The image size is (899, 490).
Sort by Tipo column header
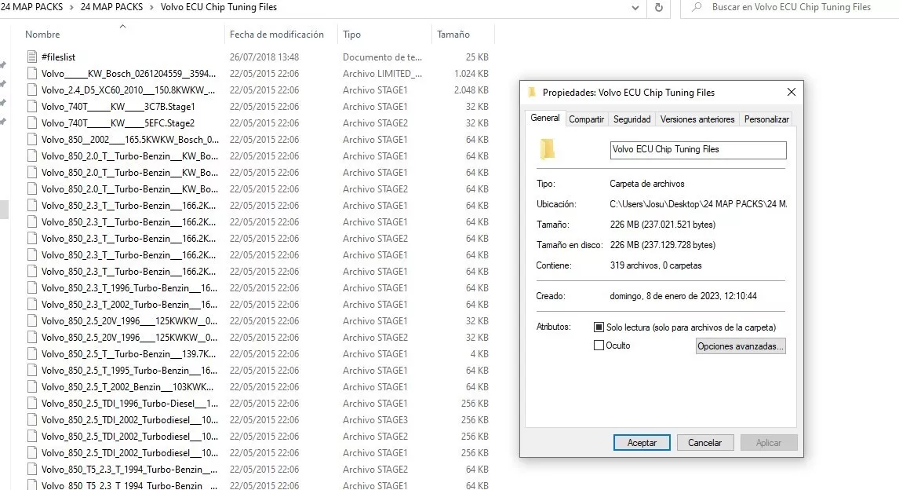pos(351,35)
